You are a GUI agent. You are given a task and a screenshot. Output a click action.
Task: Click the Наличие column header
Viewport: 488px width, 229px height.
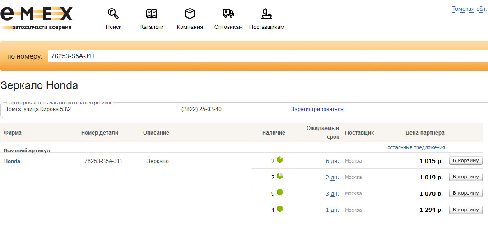coord(274,133)
